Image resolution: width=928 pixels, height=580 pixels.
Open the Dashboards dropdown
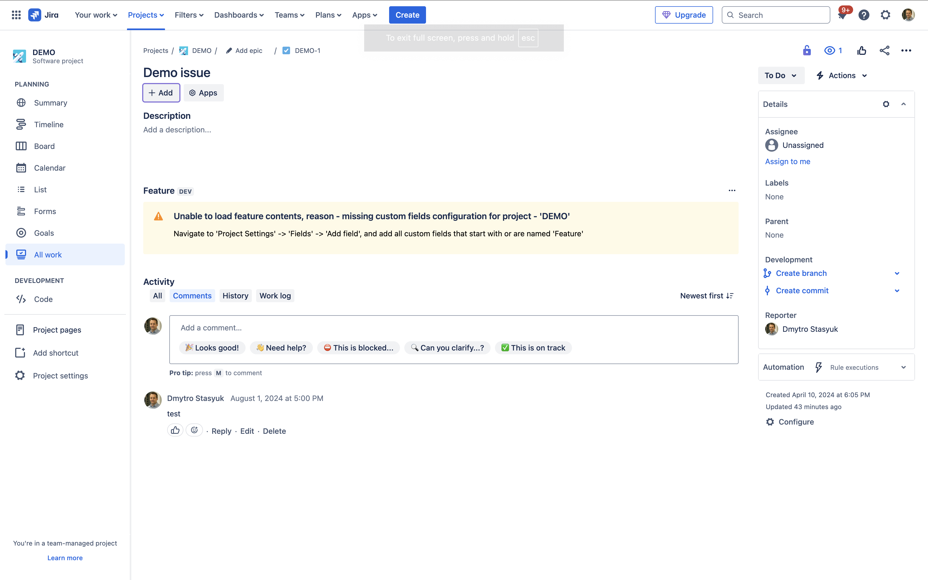point(239,15)
